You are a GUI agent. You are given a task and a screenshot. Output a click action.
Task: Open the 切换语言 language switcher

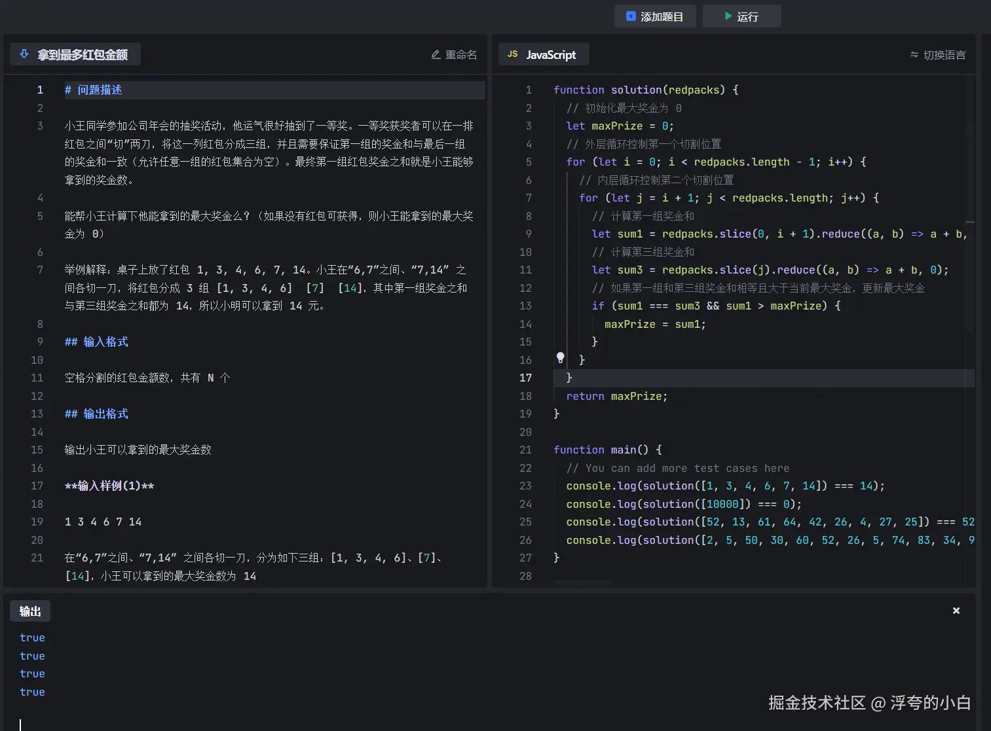[938, 55]
